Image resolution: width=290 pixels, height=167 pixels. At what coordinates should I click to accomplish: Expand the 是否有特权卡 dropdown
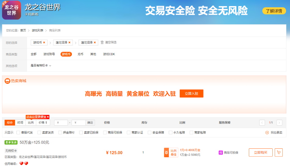[x=41, y=66]
